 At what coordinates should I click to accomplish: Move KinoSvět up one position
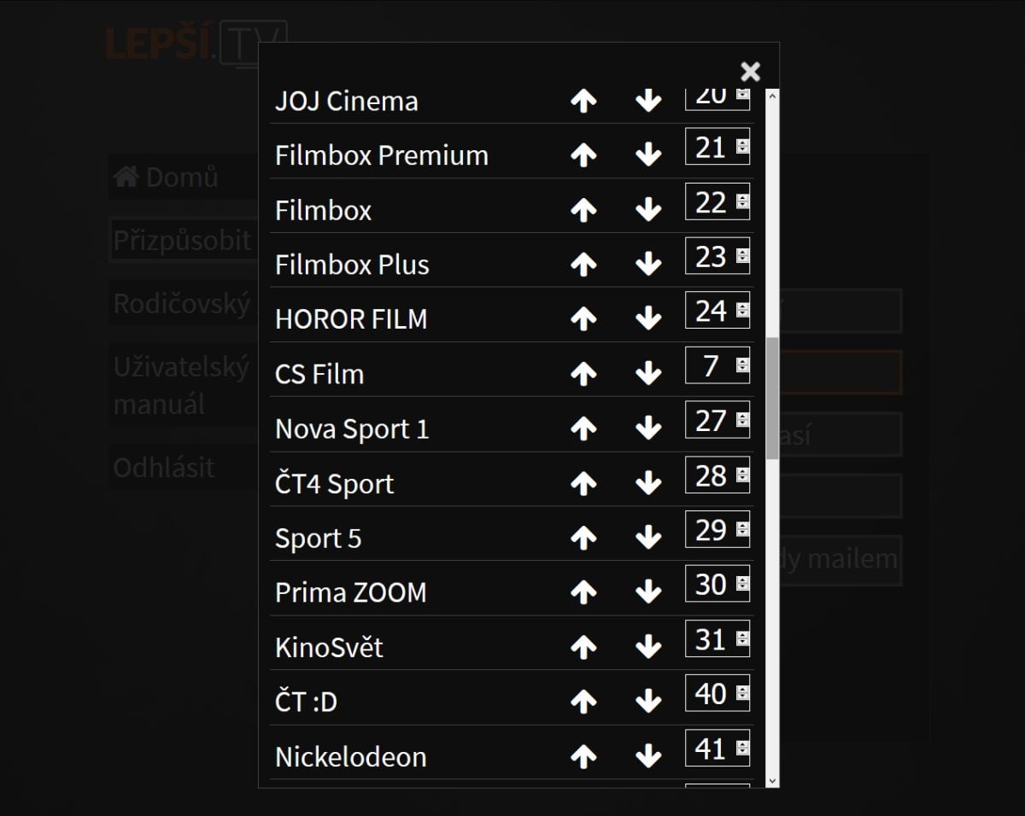(583, 647)
